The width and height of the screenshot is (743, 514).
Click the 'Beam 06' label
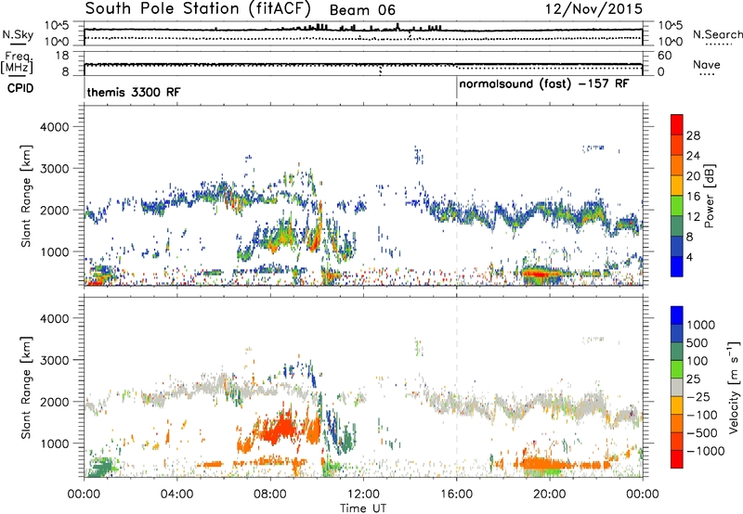pos(362,10)
